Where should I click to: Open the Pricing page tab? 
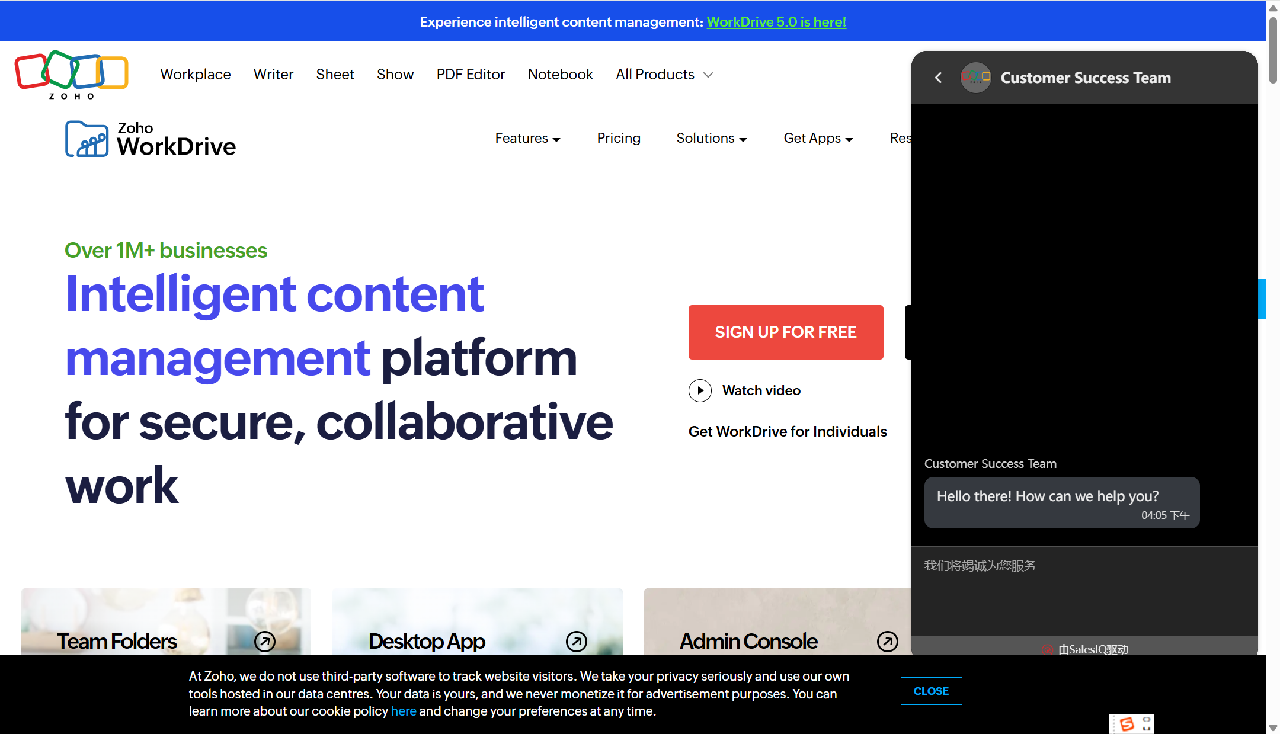(619, 139)
